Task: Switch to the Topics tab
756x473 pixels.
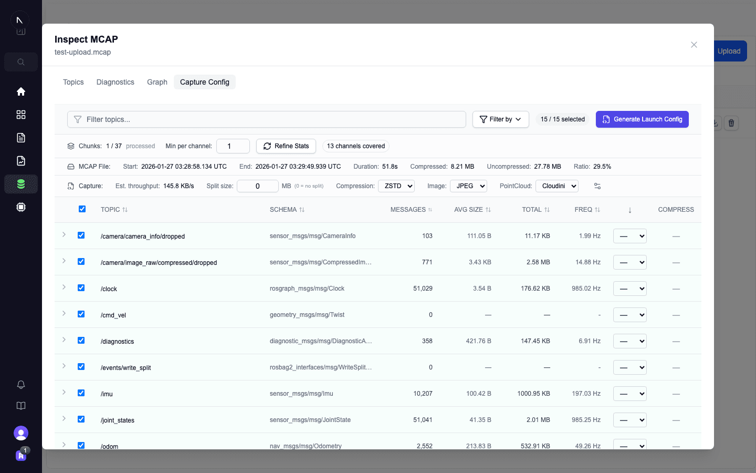Action: pyautogui.click(x=73, y=82)
